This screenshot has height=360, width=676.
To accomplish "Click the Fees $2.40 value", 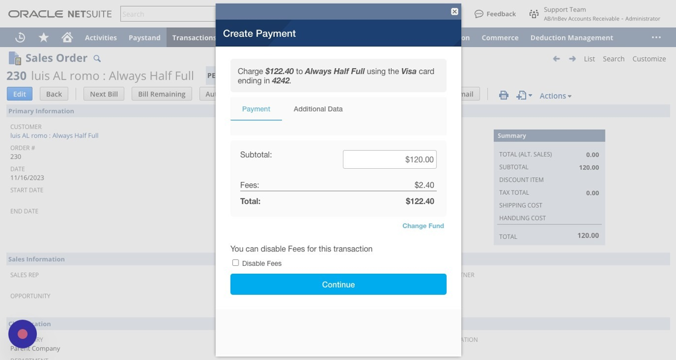I will pyautogui.click(x=424, y=185).
